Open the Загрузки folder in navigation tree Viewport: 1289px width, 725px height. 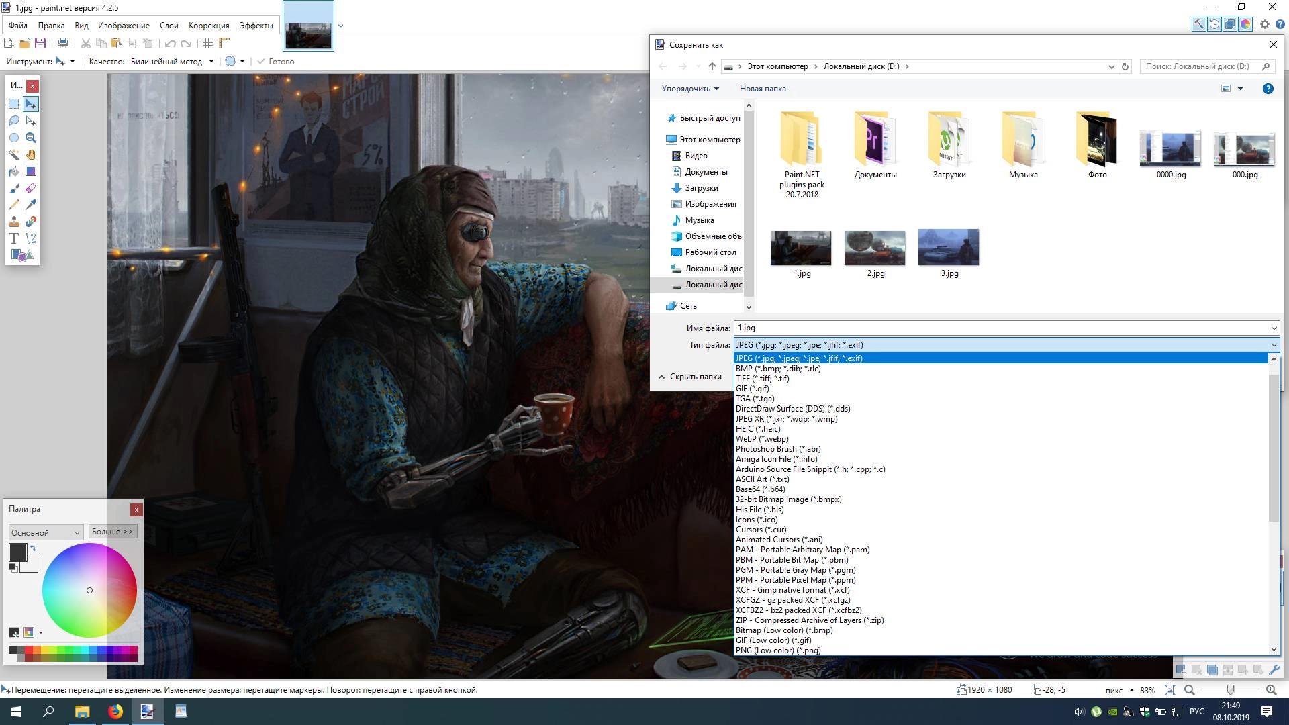point(702,188)
